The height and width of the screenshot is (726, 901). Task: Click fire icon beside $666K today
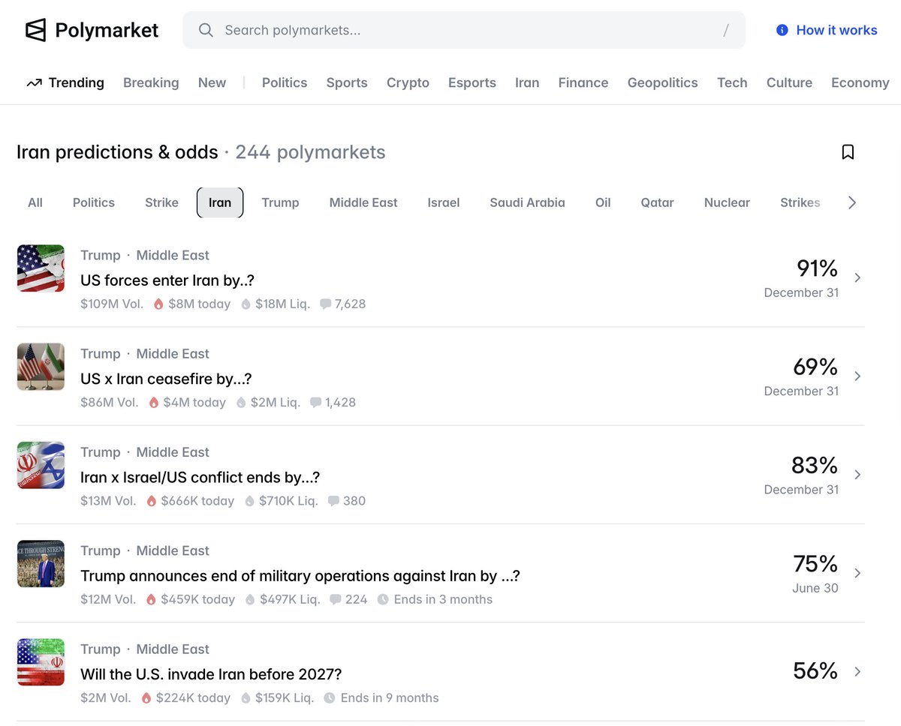click(x=151, y=501)
